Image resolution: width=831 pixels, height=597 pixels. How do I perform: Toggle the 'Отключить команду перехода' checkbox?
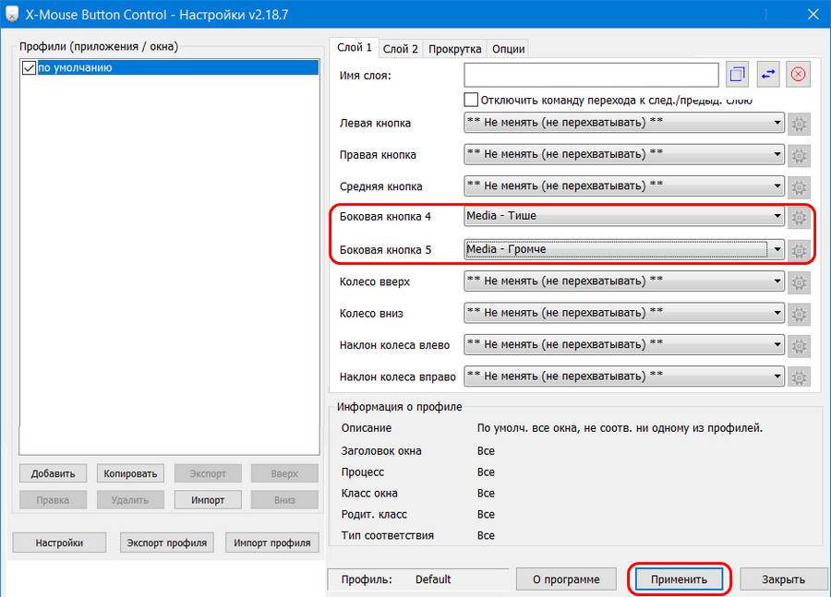(471, 100)
